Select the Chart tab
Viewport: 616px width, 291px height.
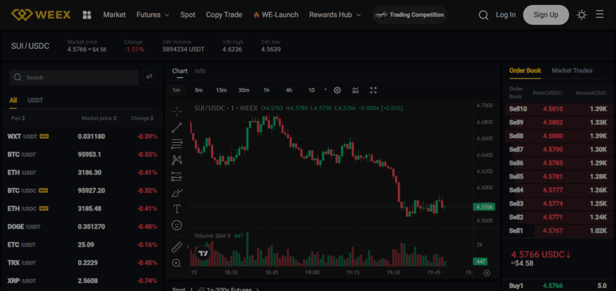pyautogui.click(x=179, y=71)
